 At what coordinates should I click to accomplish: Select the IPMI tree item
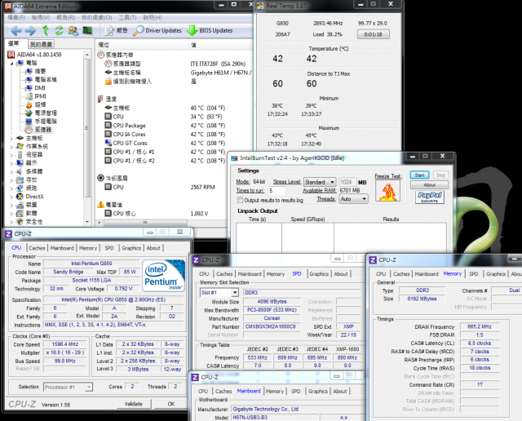36,96
